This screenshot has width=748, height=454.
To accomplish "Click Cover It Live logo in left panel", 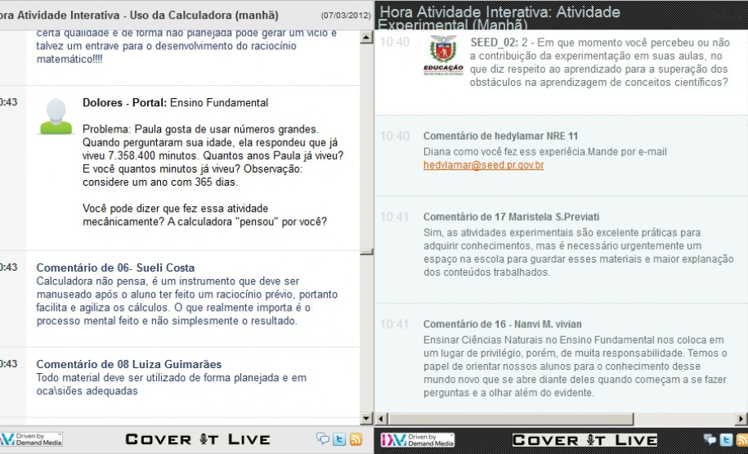I will coord(198,439).
